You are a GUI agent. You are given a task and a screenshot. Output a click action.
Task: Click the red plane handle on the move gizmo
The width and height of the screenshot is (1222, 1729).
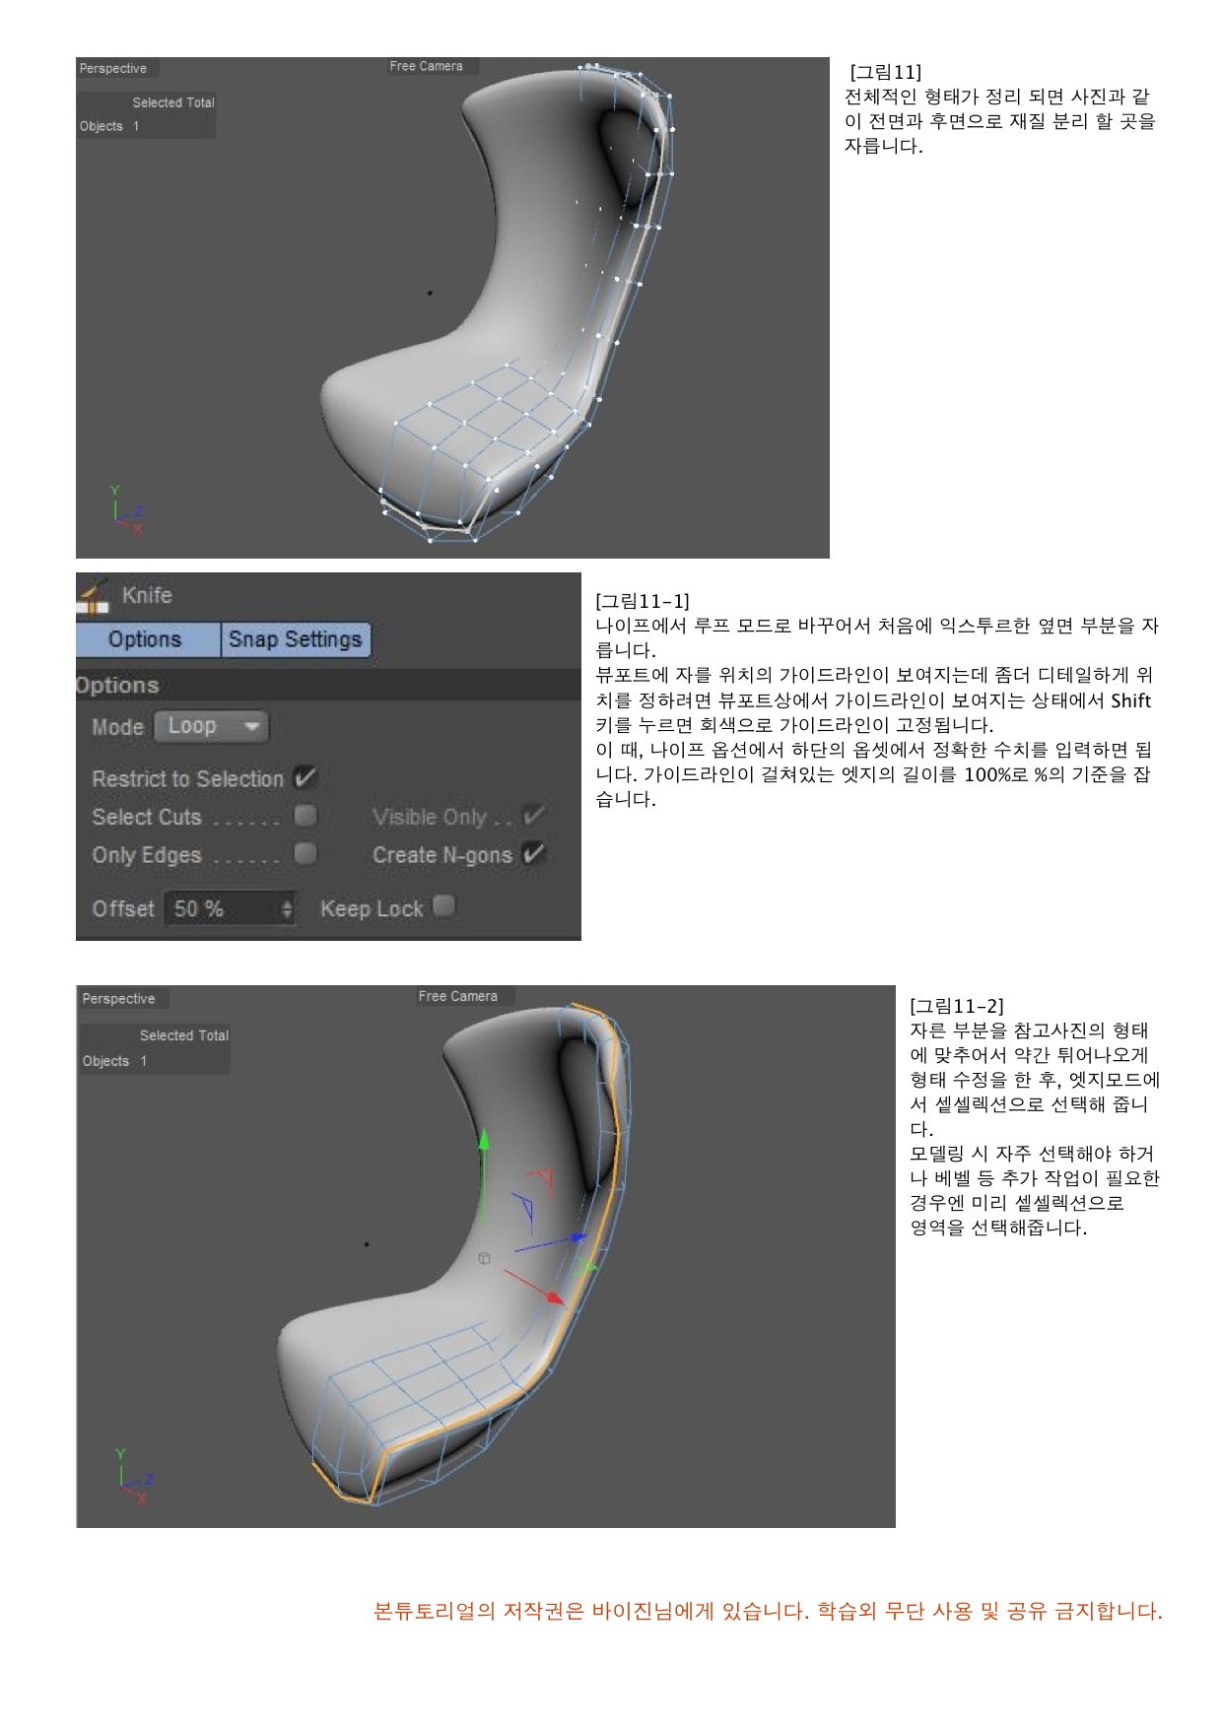(541, 1178)
